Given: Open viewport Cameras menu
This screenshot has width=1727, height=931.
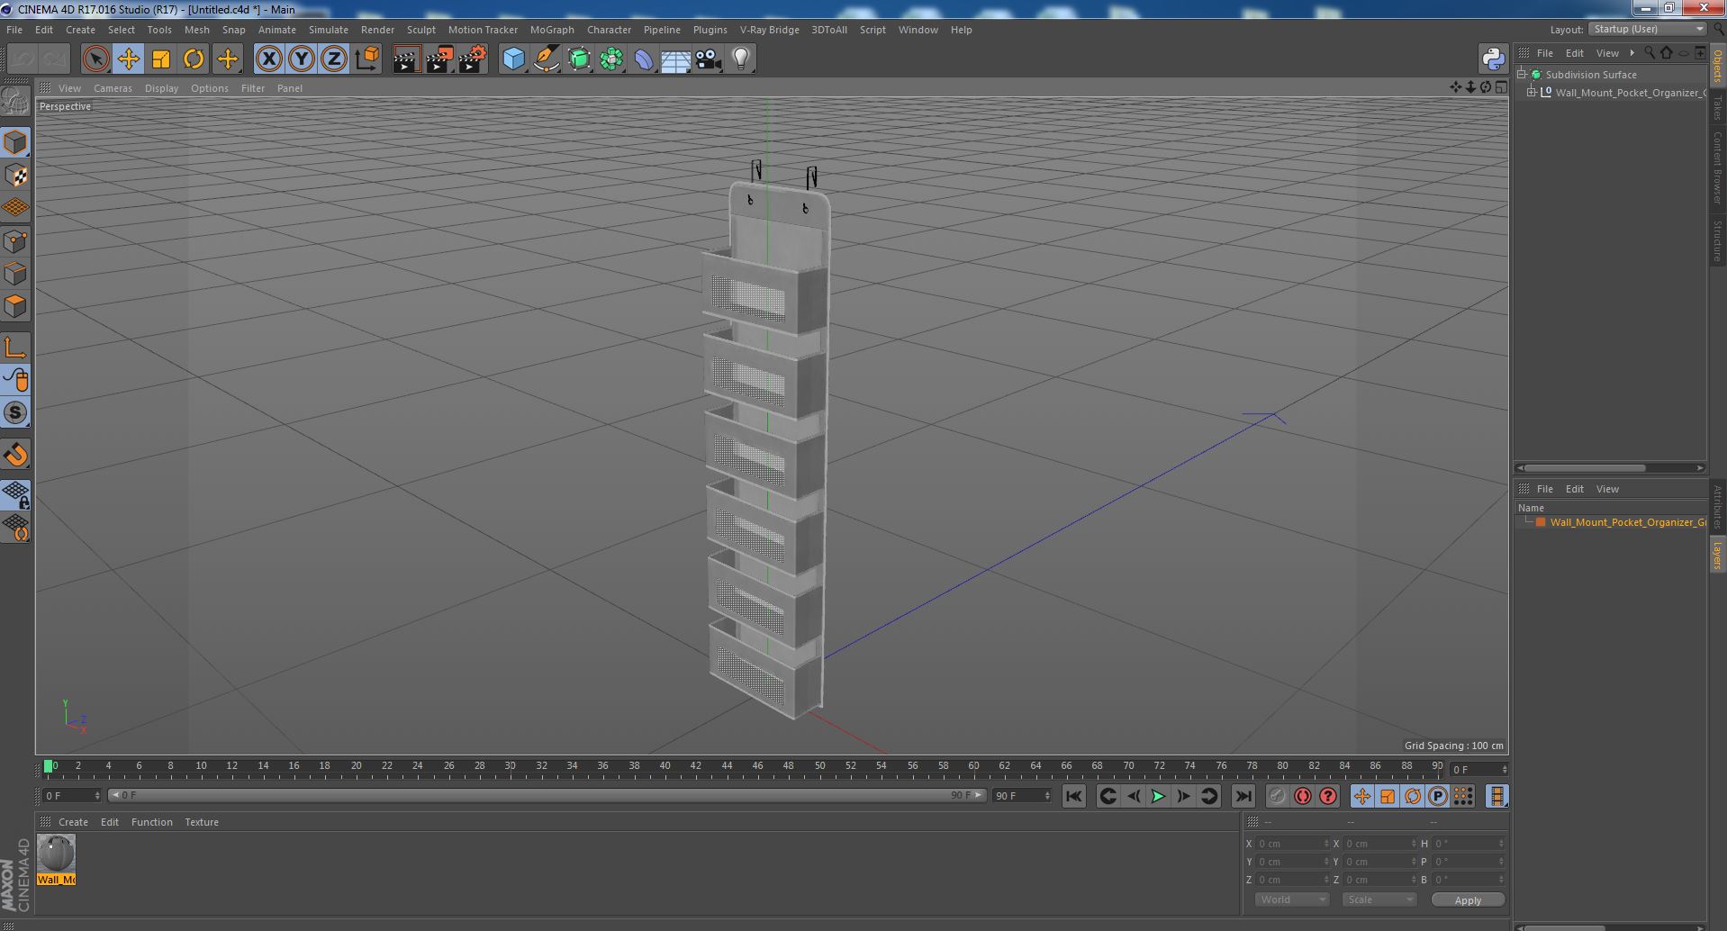Looking at the screenshot, I should pyautogui.click(x=113, y=88).
